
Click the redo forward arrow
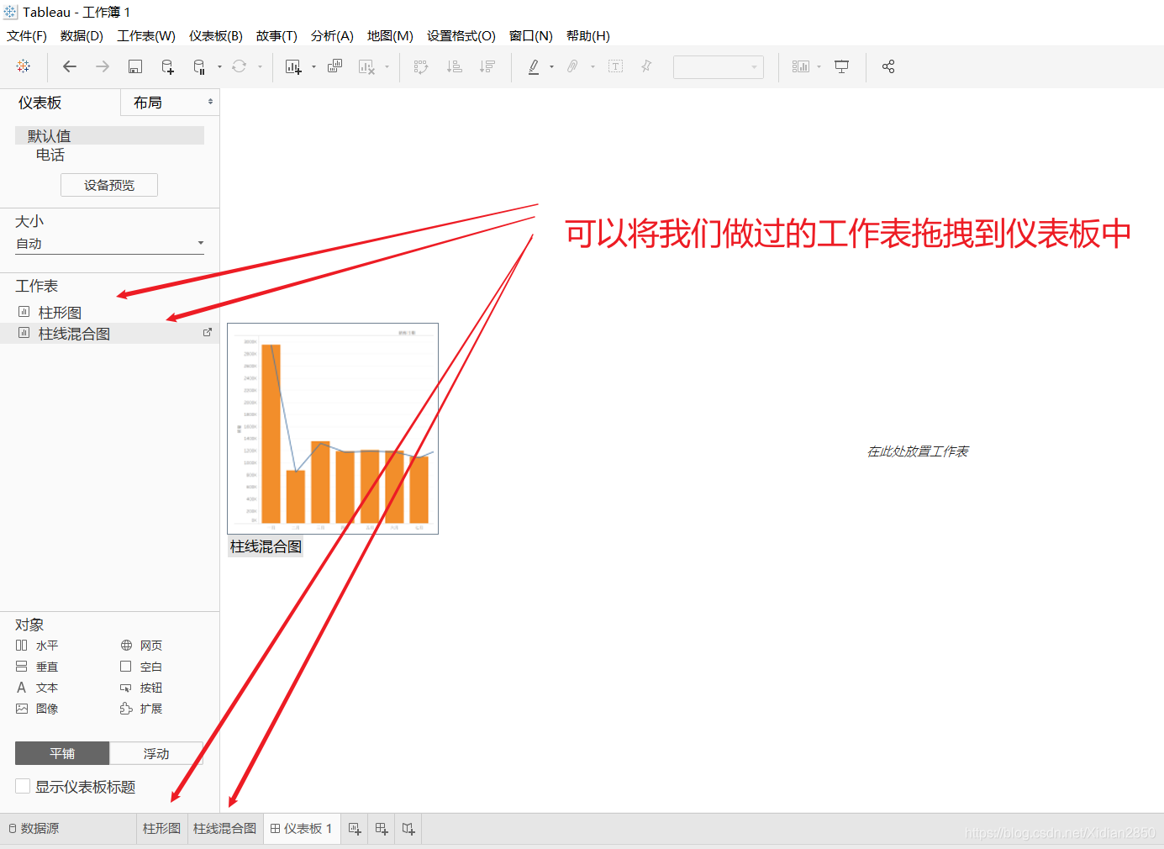click(103, 66)
